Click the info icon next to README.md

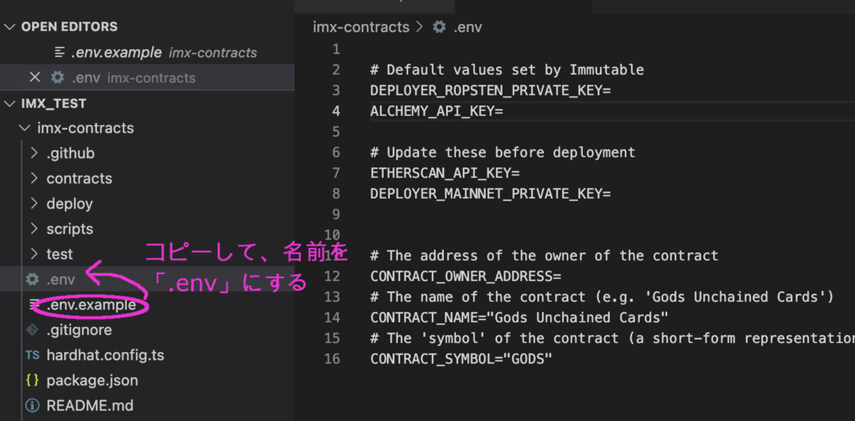point(31,405)
